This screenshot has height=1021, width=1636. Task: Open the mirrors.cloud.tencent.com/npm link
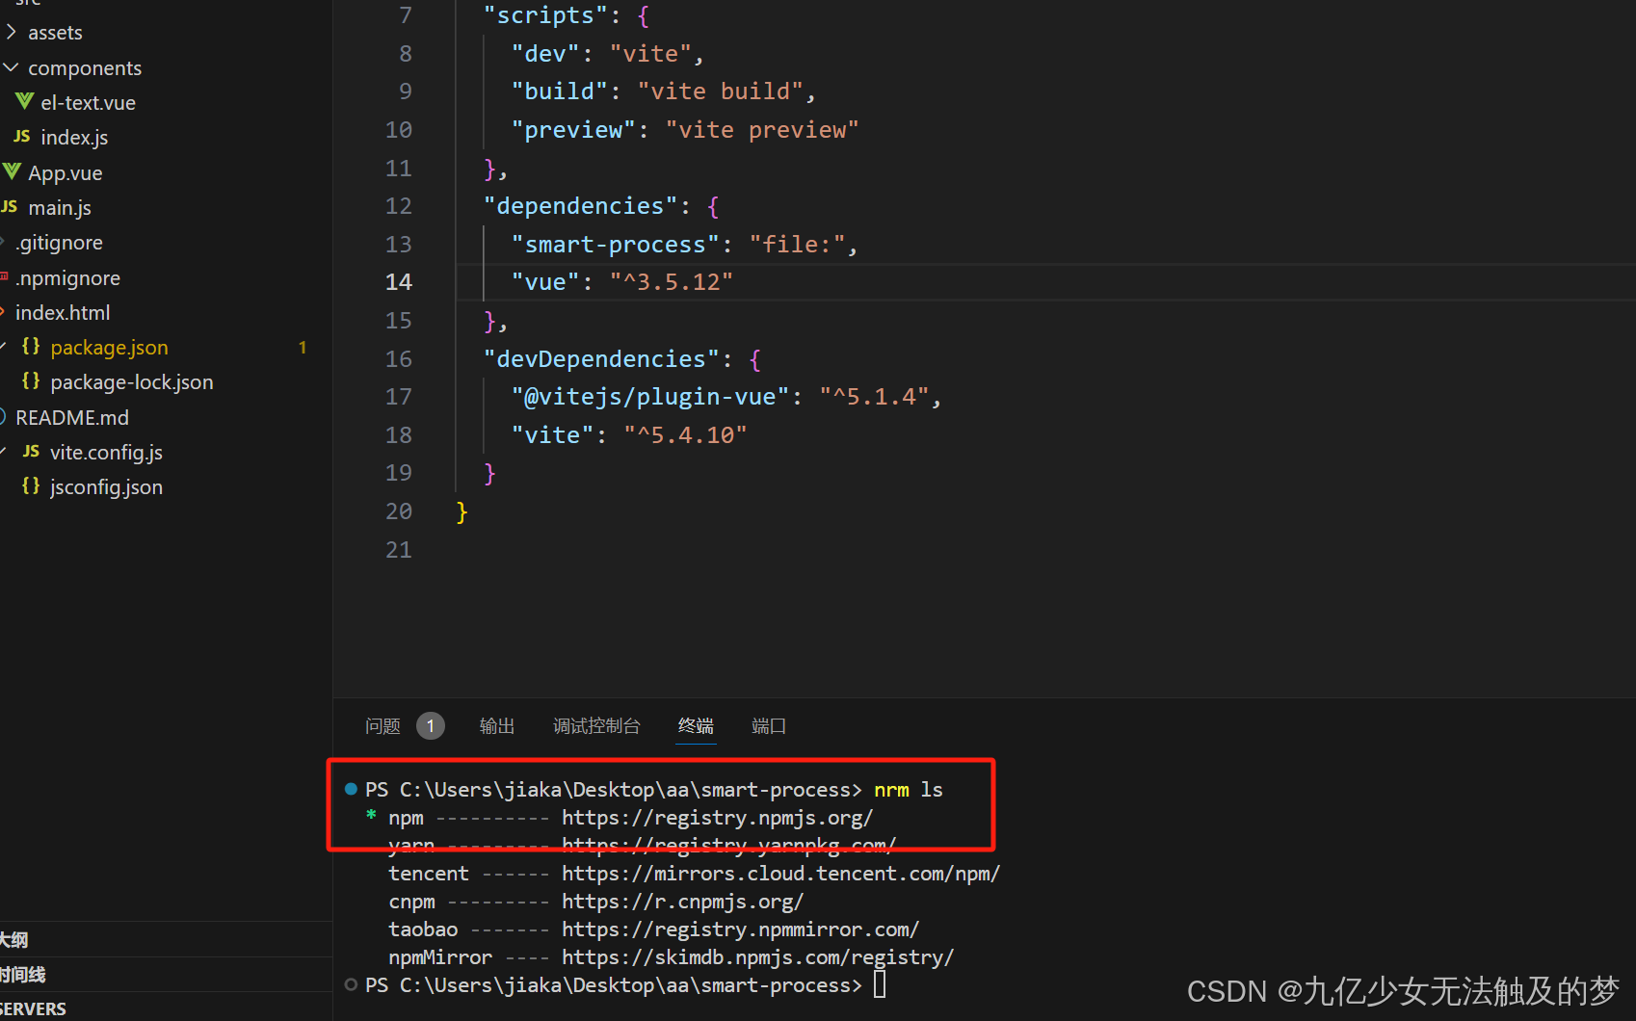781,874
